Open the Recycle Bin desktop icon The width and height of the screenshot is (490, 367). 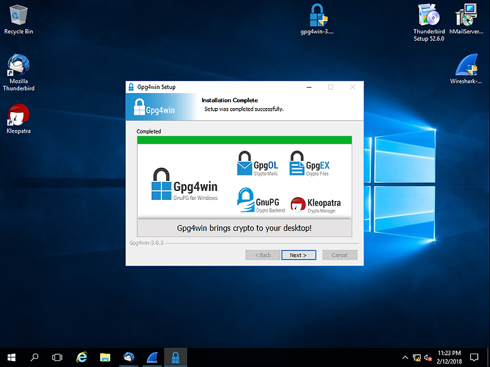tap(18, 19)
